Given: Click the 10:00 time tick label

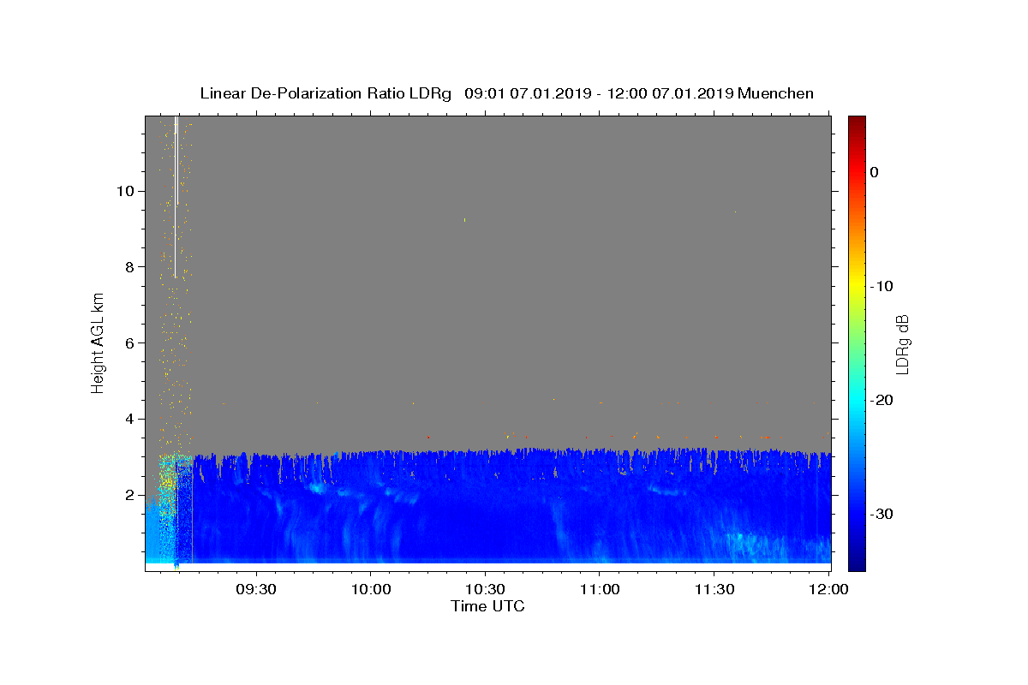Looking at the screenshot, I should pos(371,591).
